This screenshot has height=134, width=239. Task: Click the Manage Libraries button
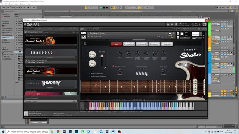33,32
